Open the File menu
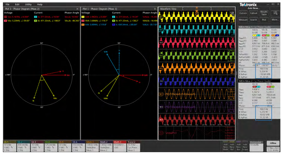Viewport: 283px width, 154px height. (7, 4)
